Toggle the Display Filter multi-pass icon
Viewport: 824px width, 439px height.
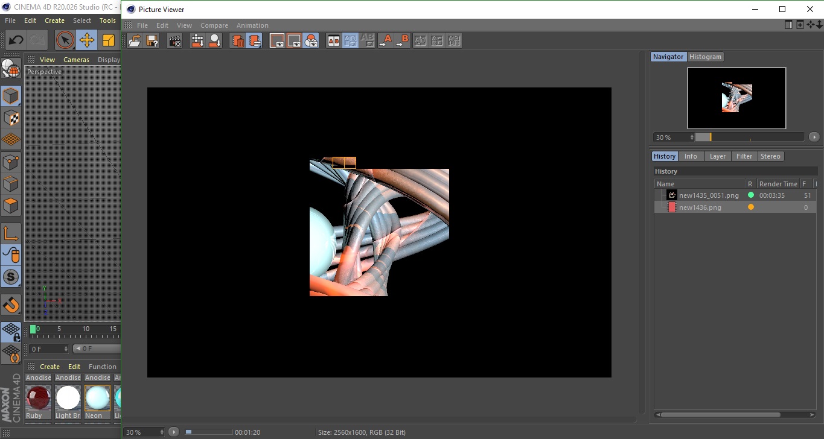[x=311, y=41]
